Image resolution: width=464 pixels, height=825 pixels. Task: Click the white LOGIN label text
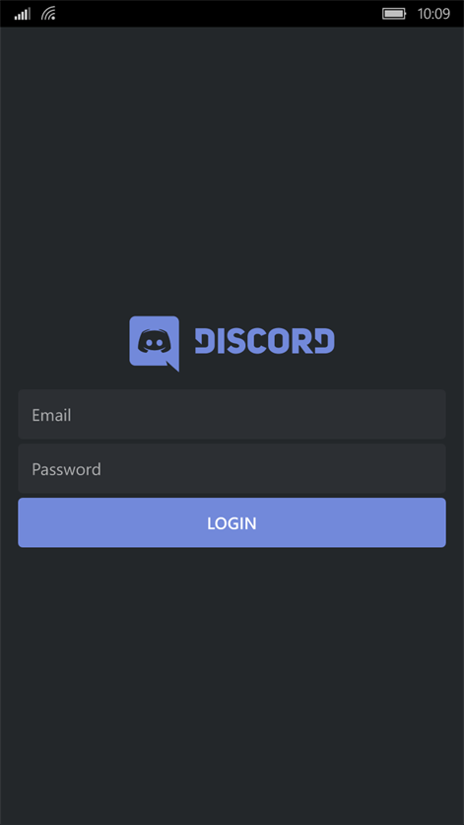coord(232,523)
